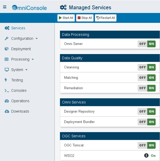Click the Testing lightning bolt icon

(6, 80)
